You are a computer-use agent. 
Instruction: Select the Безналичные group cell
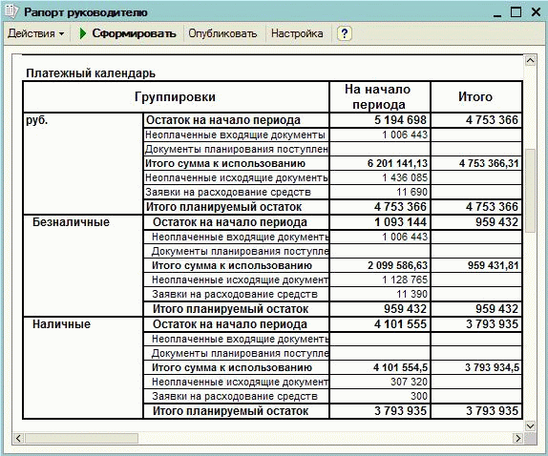[x=83, y=265]
